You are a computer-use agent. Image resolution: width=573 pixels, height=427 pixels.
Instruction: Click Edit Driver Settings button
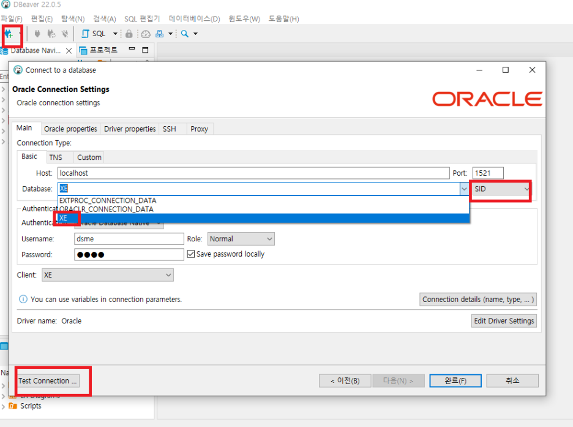click(504, 321)
